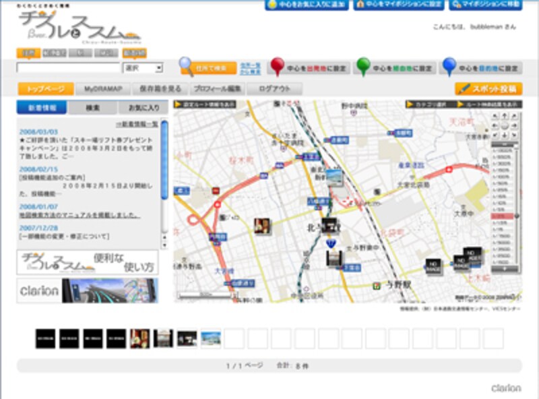Viewport: 539px width, 399px height.
Task: Click the search text input field
Action: 68,67
